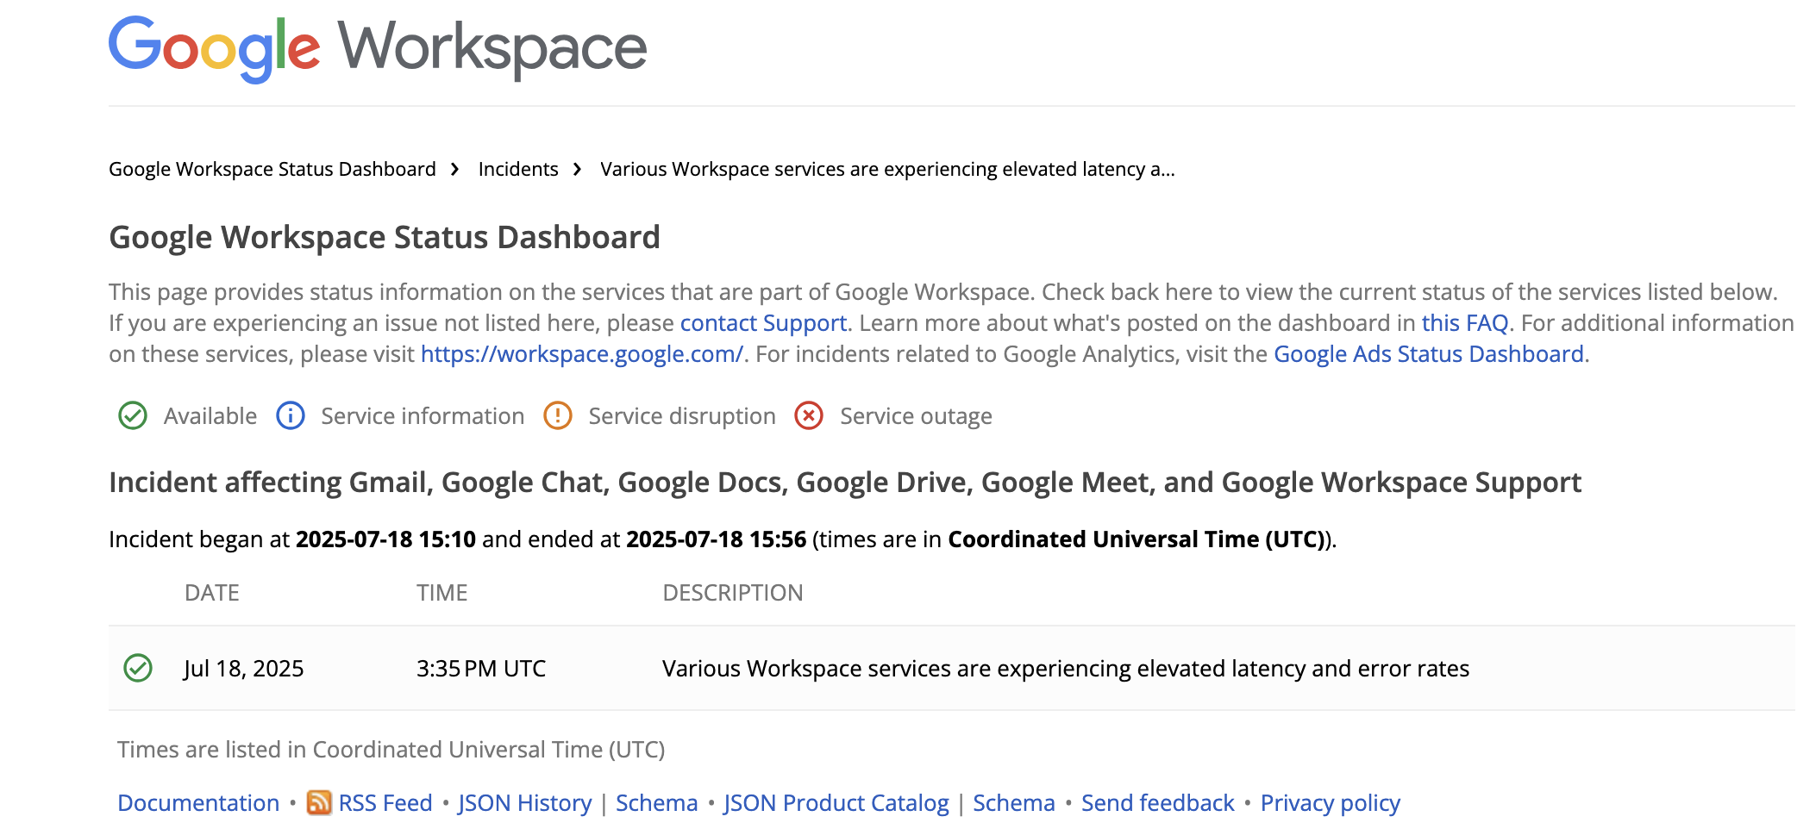Open the this FAQ link

tap(1465, 323)
